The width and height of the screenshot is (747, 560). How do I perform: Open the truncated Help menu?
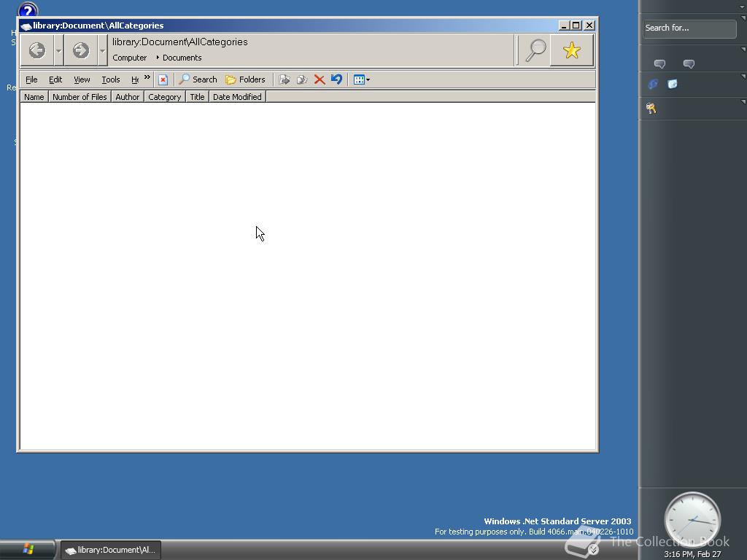coord(135,79)
